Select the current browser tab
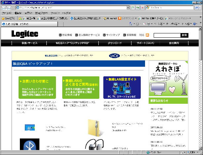 coord(29,24)
